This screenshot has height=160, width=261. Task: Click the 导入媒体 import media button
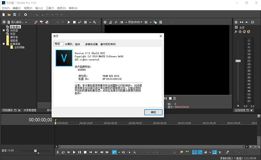coord(15,22)
